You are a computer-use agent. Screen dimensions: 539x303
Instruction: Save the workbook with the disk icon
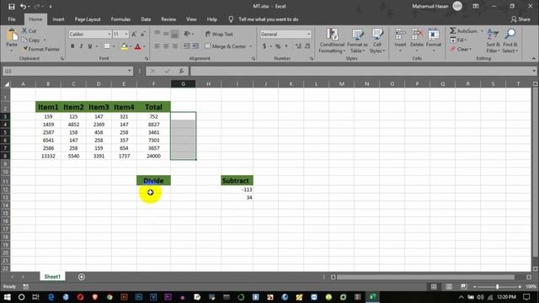pyautogui.click(x=11, y=7)
